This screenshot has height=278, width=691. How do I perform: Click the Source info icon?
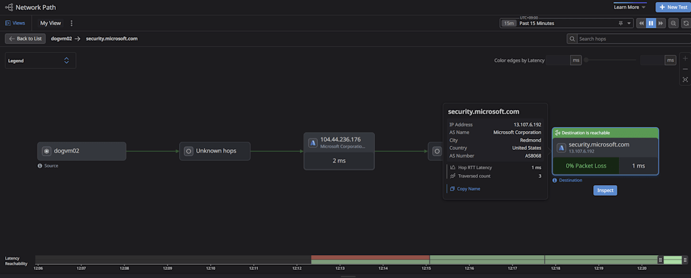40,165
